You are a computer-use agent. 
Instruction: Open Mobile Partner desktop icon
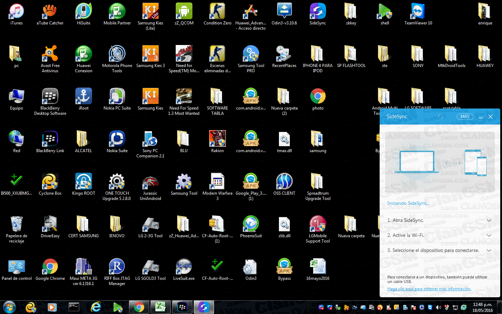tap(117, 14)
